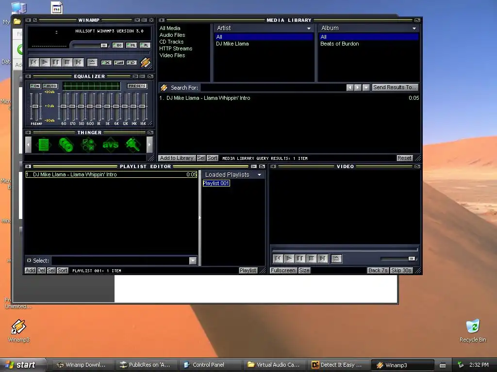Click the Windows start button
Image resolution: width=497 pixels, height=372 pixels.
(x=21, y=365)
